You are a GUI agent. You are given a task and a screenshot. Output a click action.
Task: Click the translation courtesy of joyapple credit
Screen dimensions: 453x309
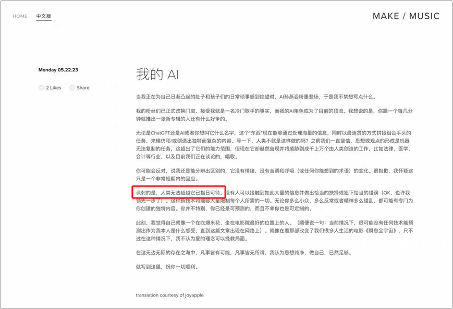[170, 295]
